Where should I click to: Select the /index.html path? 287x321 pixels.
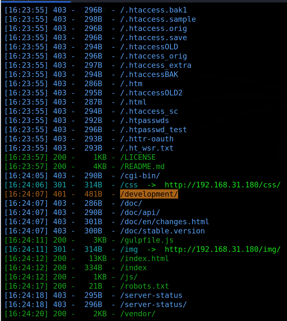[x=145, y=259]
